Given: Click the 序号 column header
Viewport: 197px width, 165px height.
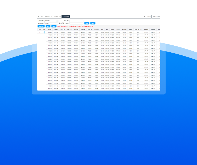Looking at the screenshot, I should pos(40,29).
